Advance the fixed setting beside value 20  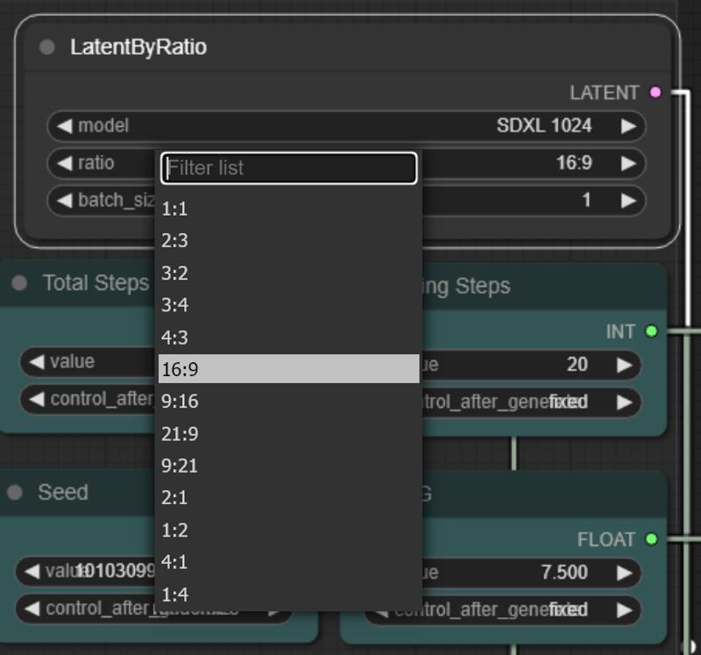[624, 402]
